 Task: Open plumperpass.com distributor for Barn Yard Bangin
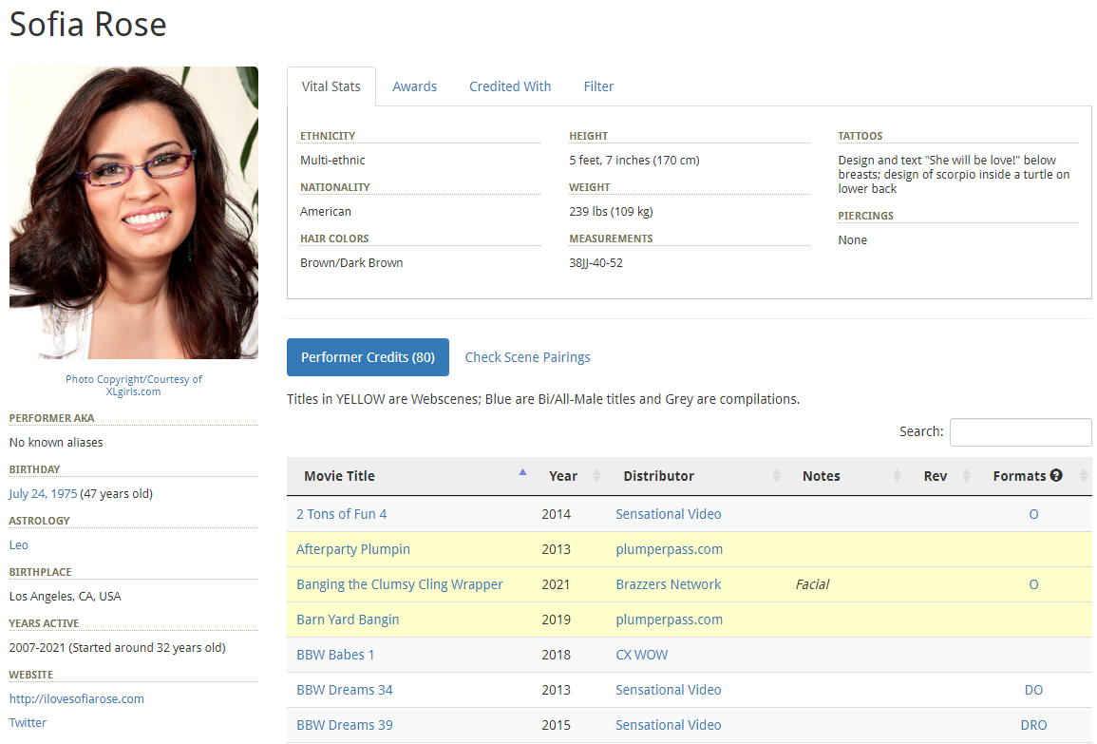[669, 620]
